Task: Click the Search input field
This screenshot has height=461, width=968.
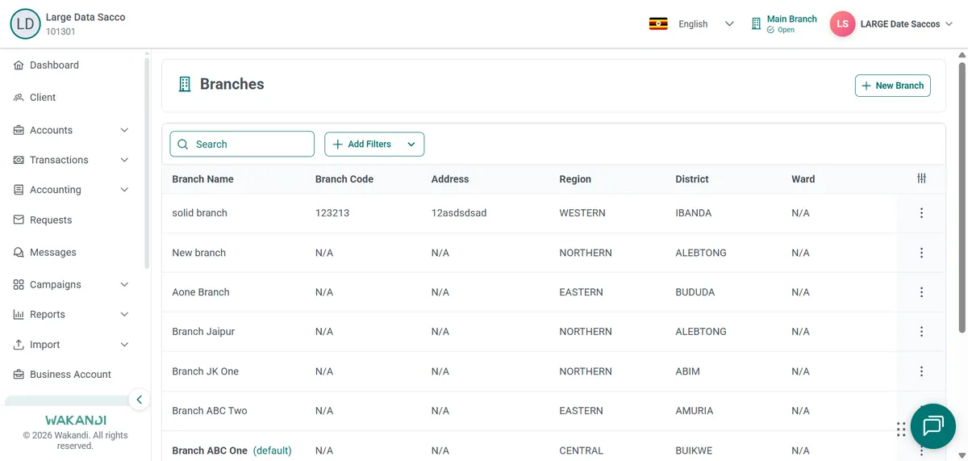Action: 242,144
